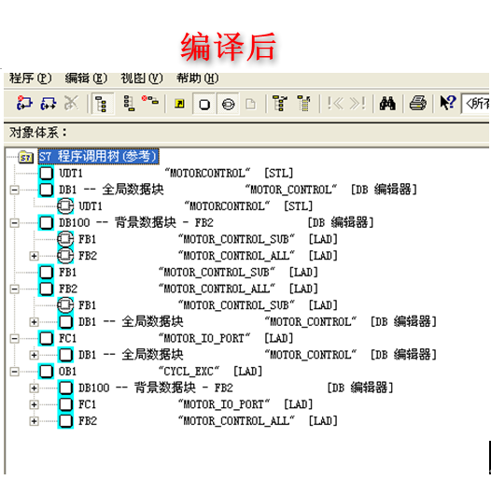Screen dimensions: 491x480
Task: Open the 编辑(E) menu
Action: (x=86, y=78)
